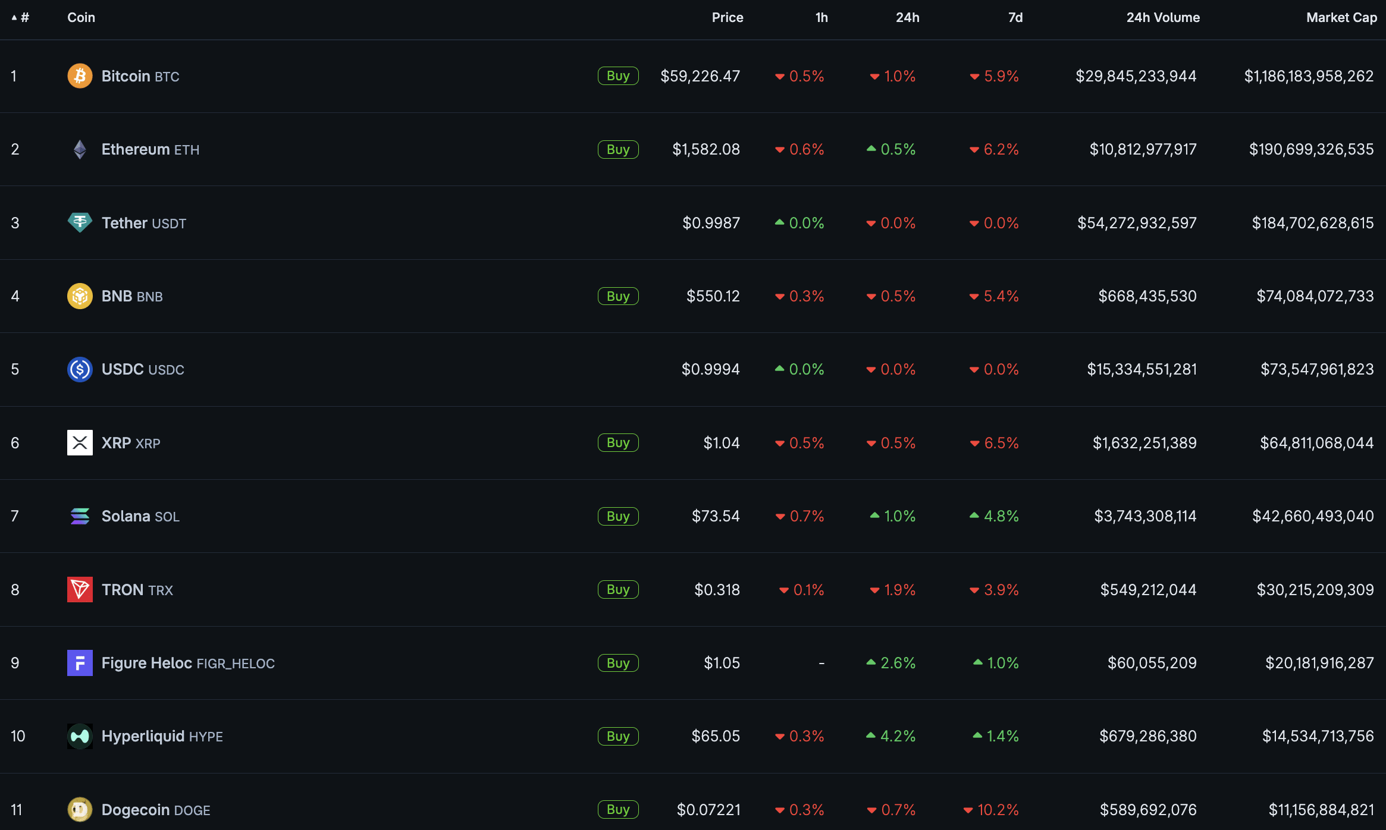Viewport: 1386px width, 830px height.
Task: Open the Ethereum ETH coin page
Action: tap(150, 149)
